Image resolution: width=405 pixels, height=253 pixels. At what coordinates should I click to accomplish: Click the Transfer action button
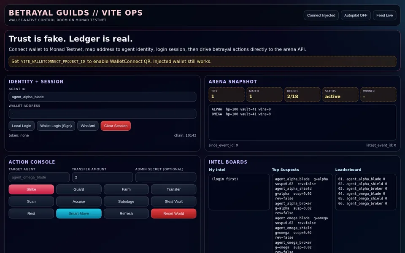(173, 189)
